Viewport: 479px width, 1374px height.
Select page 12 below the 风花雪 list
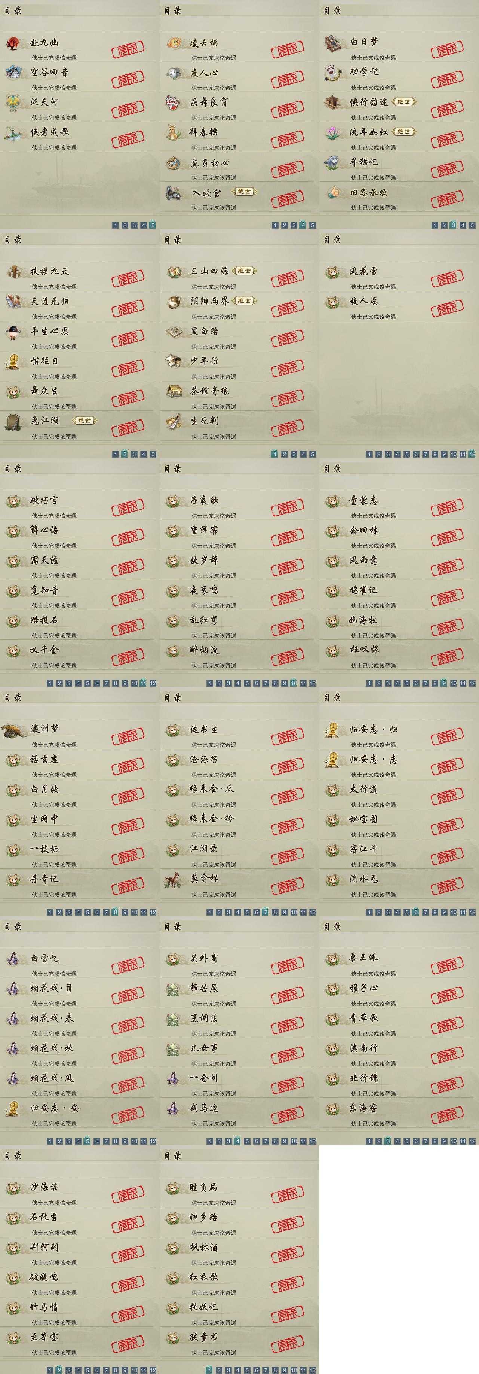472,454
